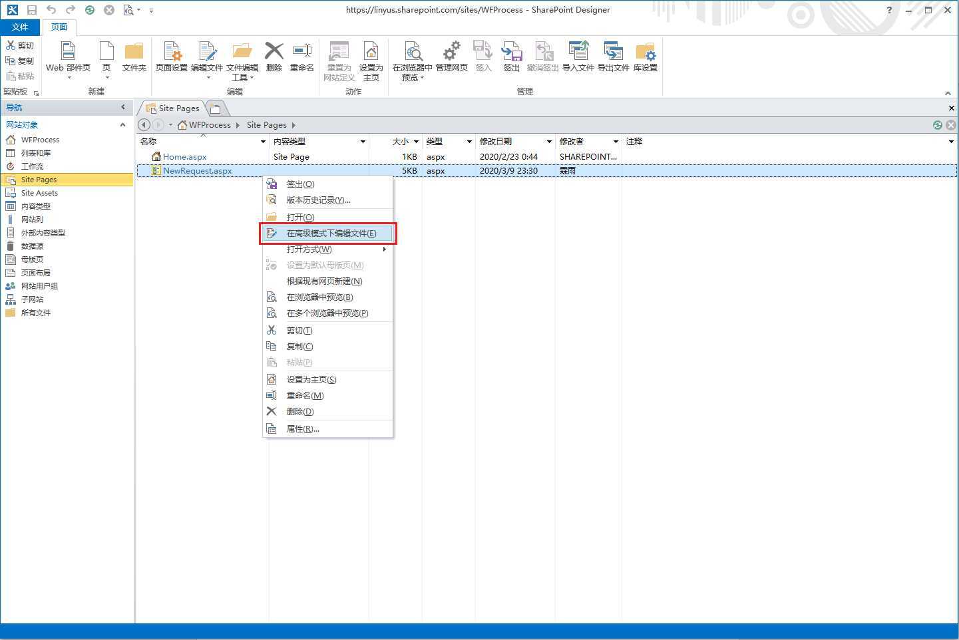The image size is (959, 640).
Task: Click 导出文件 ribbon button
Action: point(613,57)
